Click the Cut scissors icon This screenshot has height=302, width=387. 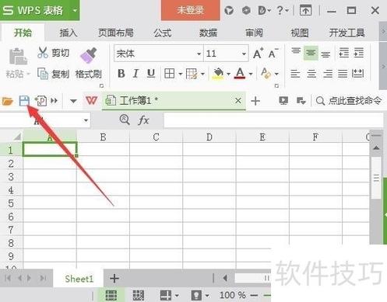pos(43,53)
